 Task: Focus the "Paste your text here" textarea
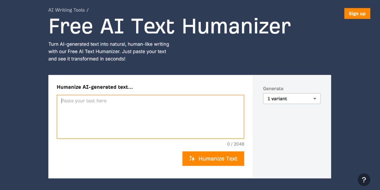[150, 117]
